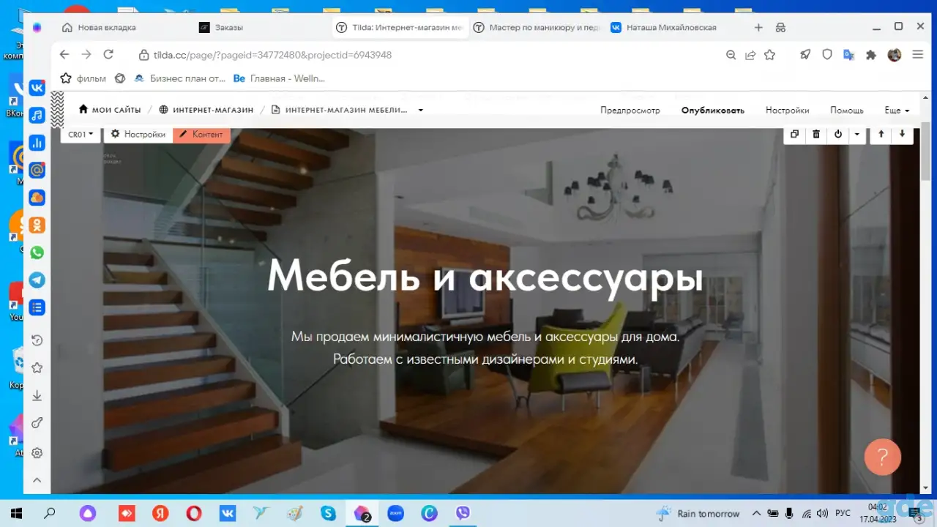Open zoom magnifier in address bar
Viewport: 937px width, 527px height.
731,55
